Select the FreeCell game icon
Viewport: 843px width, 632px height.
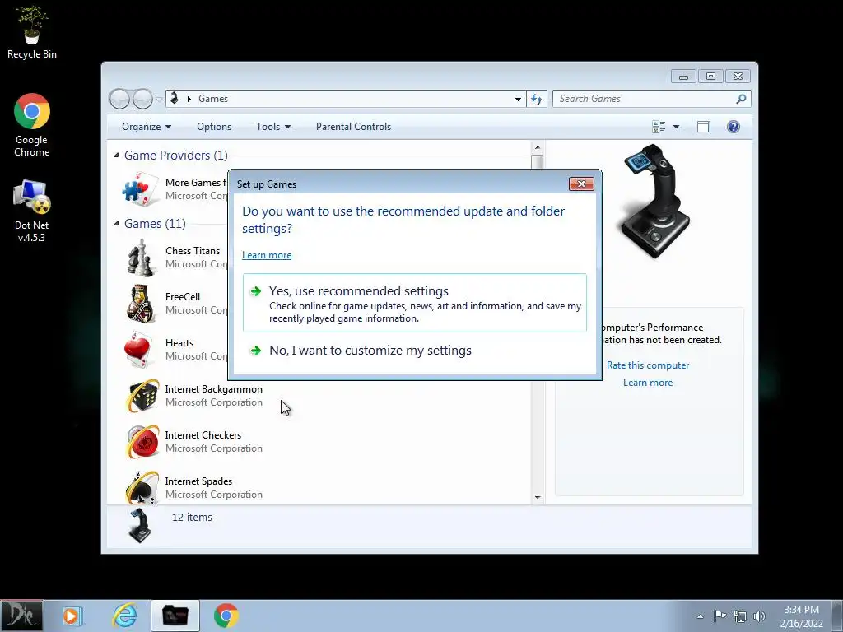pos(141,304)
